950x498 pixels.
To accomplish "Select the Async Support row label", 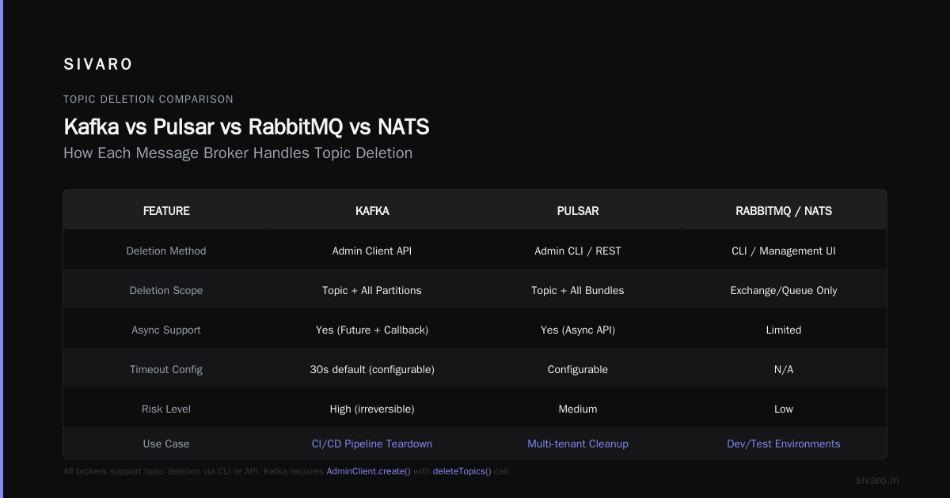I will [166, 330].
